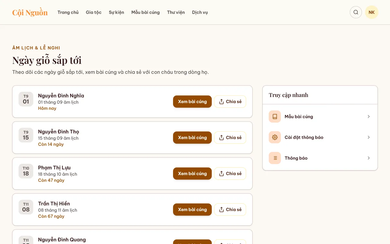Click Xem bài cúng for Phạm Thị Lựu

(192, 174)
